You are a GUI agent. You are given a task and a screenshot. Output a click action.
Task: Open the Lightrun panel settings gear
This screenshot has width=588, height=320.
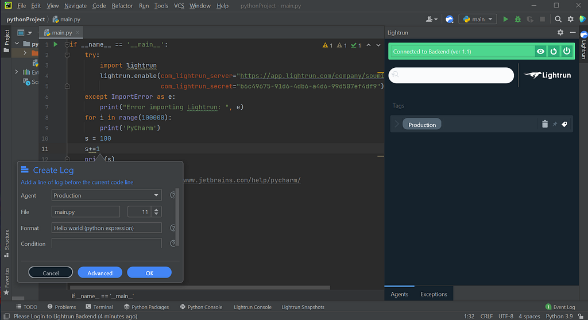pos(560,33)
